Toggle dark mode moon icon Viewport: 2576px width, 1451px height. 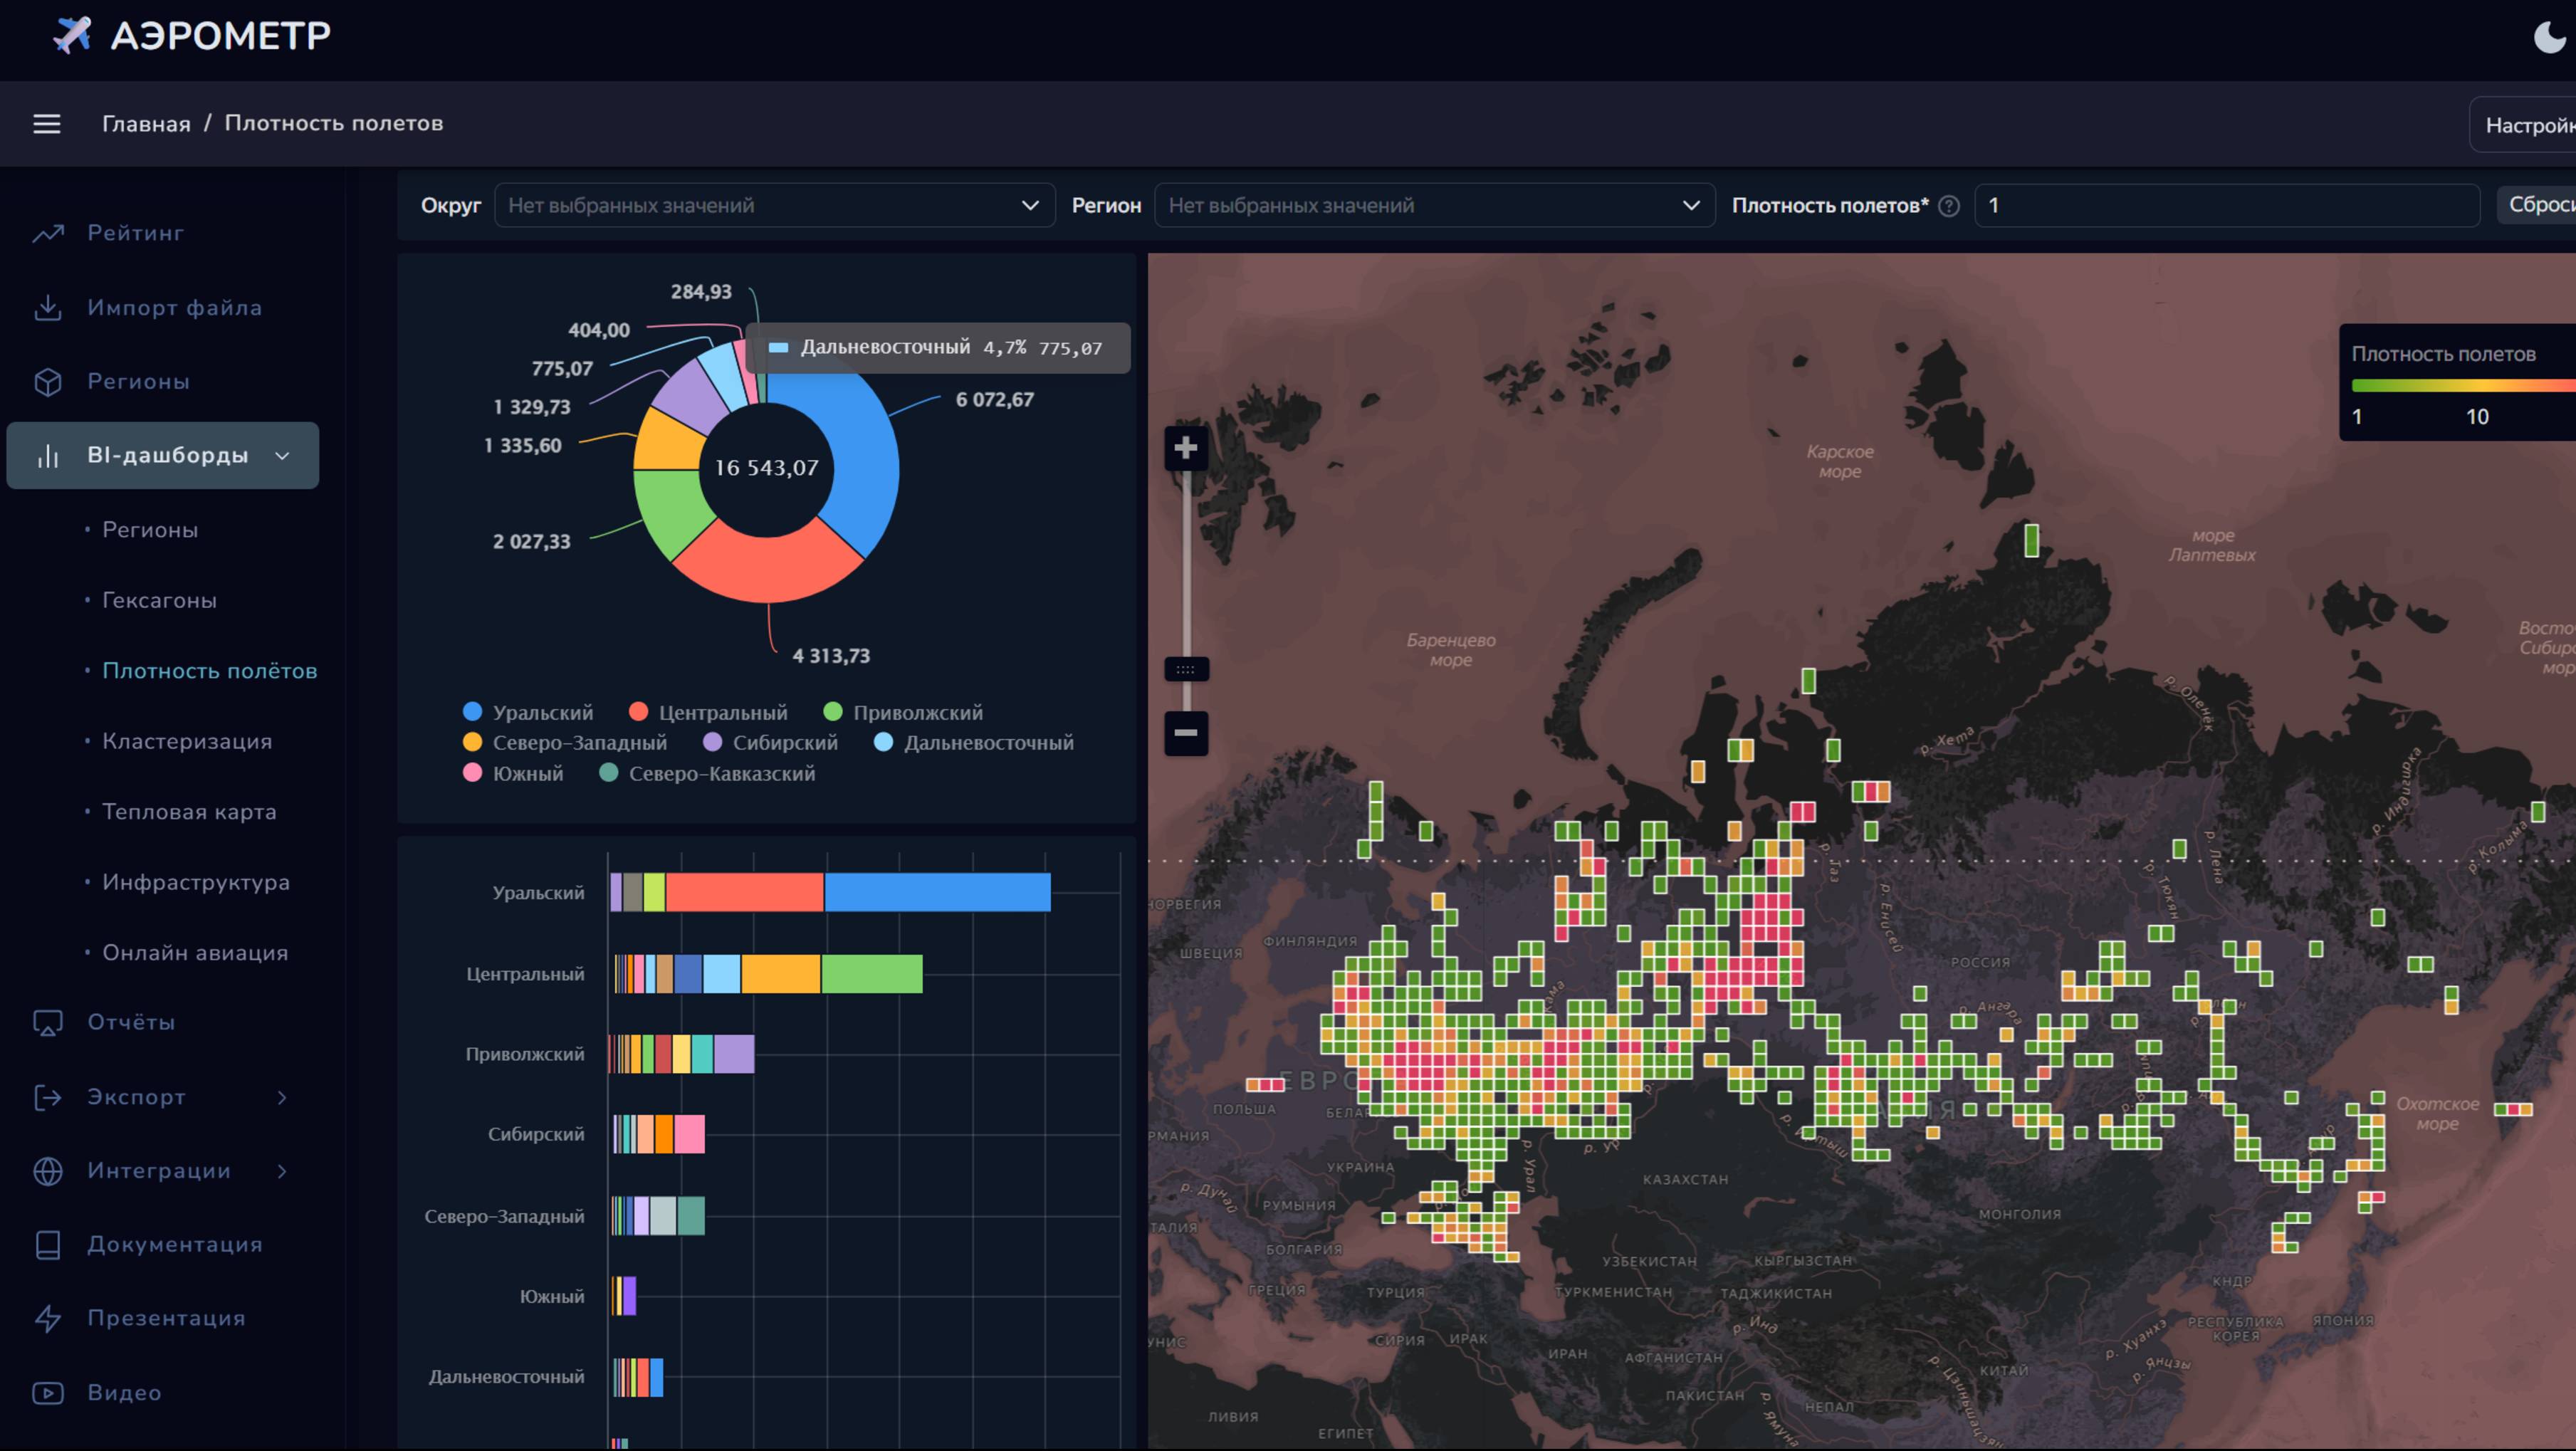point(2549,38)
